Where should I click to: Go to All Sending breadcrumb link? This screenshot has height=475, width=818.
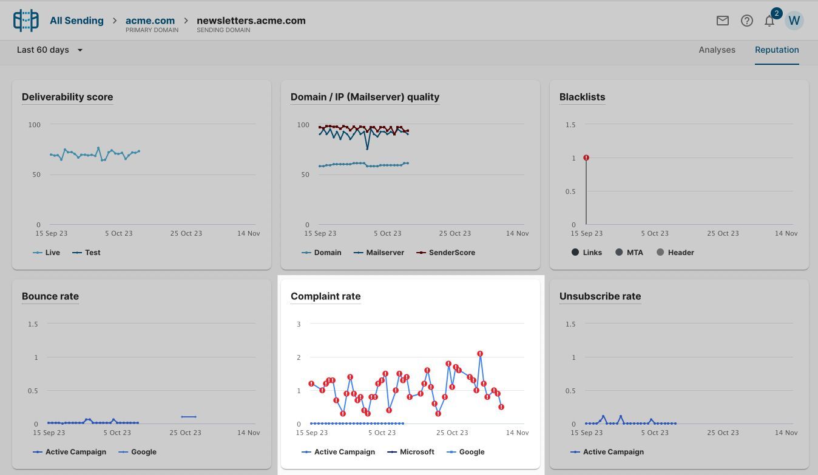[76, 21]
